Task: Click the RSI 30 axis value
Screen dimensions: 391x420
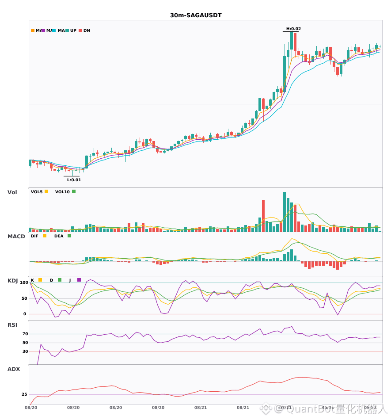Action: (x=25, y=351)
